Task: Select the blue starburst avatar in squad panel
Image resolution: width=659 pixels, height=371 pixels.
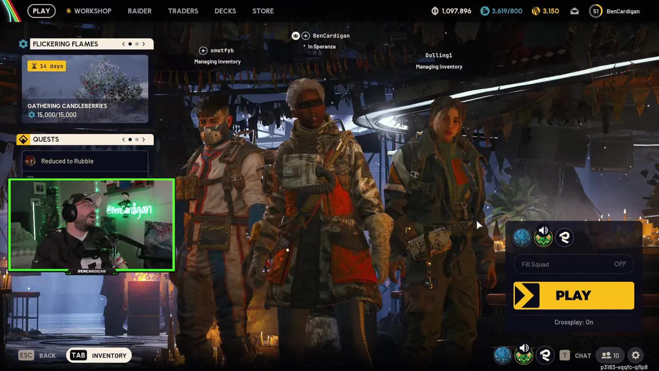Action: point(522,238)
